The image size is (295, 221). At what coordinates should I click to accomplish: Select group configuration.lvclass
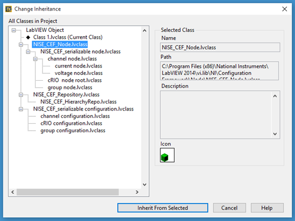click(73, 131)
